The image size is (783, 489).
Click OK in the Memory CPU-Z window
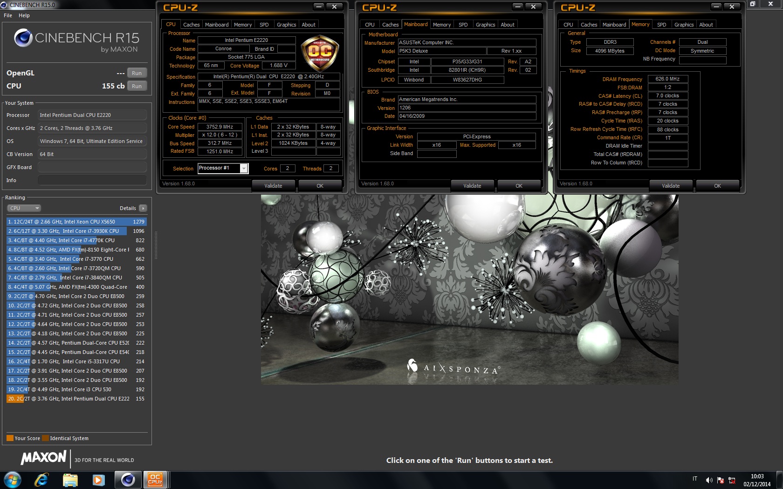717,186
